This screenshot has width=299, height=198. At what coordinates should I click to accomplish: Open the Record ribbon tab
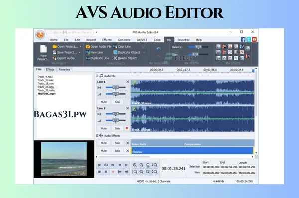pos(91,40)
